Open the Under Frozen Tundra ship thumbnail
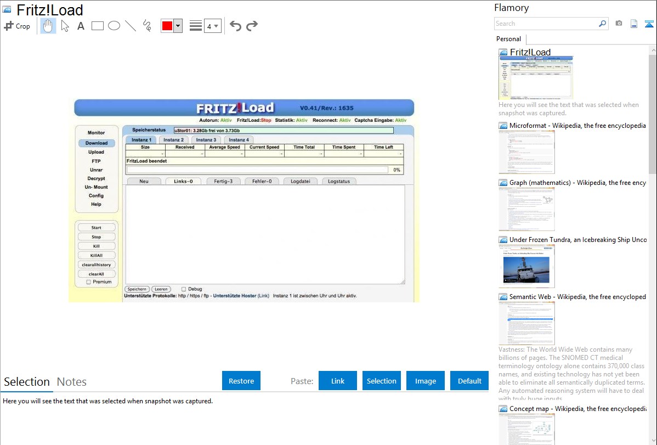Screen dimensions: 657x445 (526, 266)
